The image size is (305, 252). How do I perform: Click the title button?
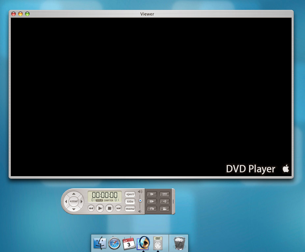click(130, 201)
